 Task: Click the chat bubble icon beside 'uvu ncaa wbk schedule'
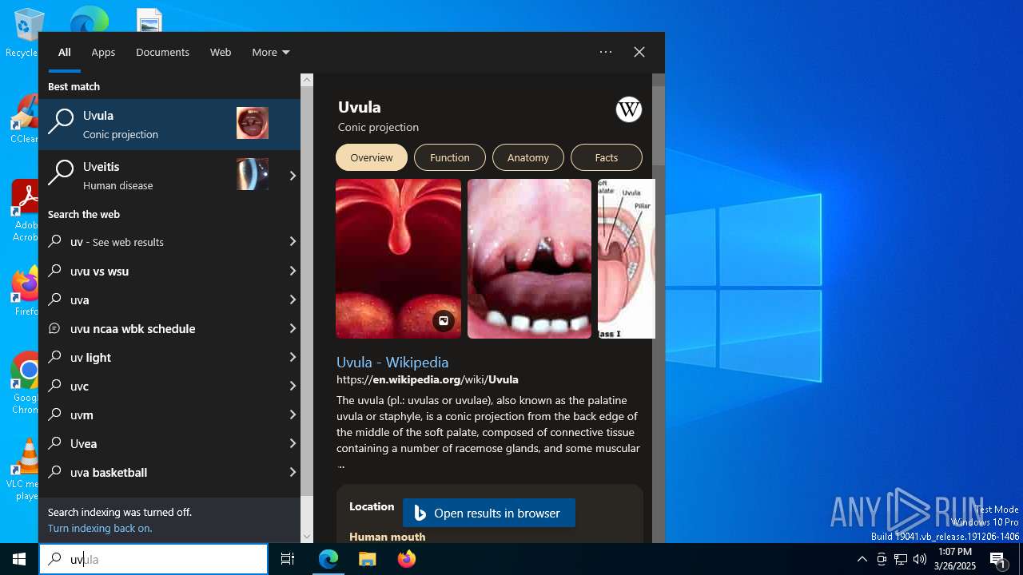tap(55, 328)
